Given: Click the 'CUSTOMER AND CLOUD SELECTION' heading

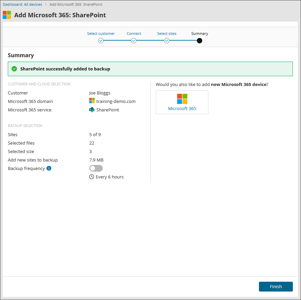Looking at the screenshot, I should 39,84.
